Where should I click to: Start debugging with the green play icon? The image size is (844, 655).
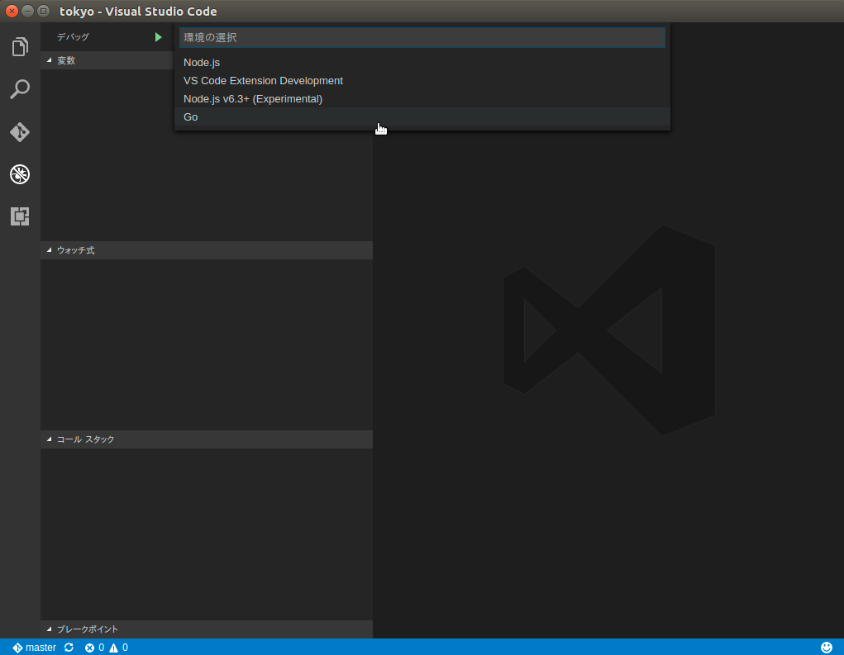point(158,37)
